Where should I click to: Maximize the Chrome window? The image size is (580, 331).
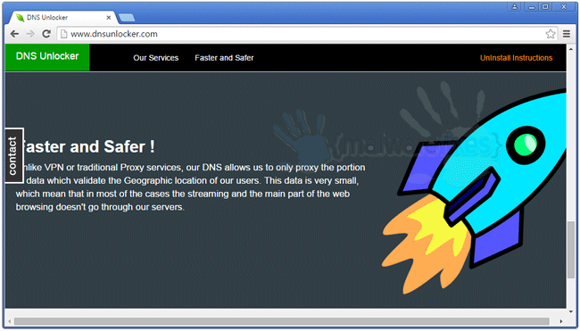tap(545, 6)
